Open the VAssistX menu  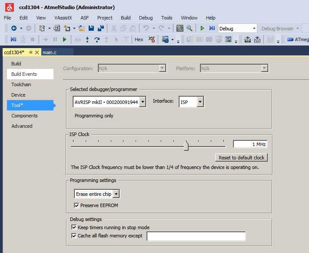click(63, 18)
